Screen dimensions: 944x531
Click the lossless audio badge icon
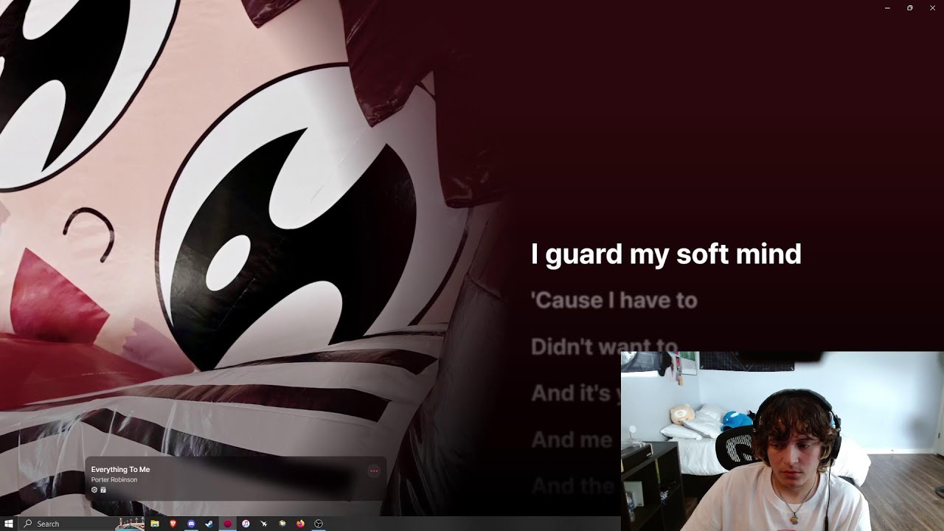(94, 490)
